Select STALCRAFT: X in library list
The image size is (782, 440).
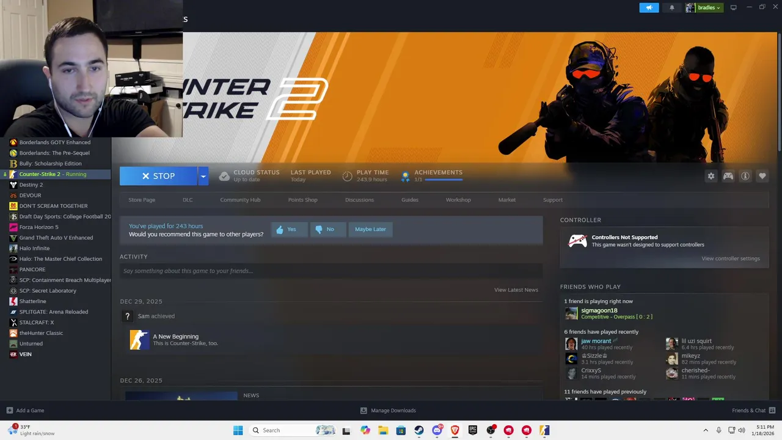click(x=37, y=323)
